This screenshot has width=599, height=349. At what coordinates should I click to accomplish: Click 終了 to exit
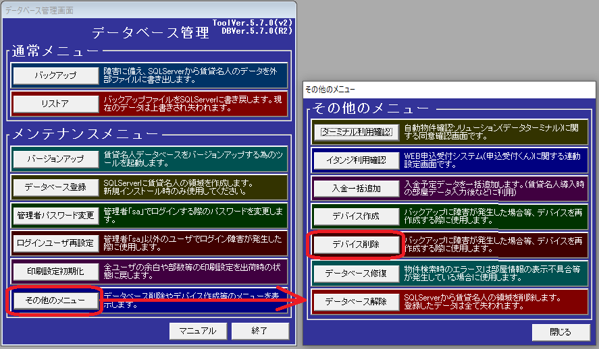coord(260,331)
